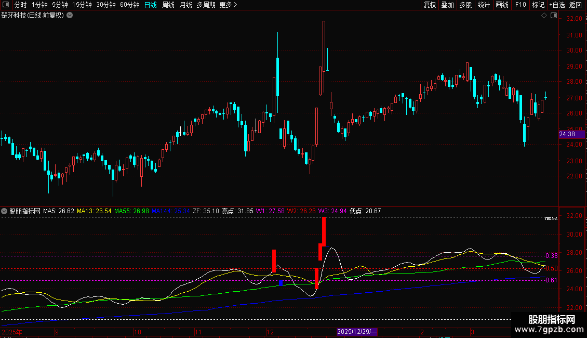Click the small blue bar in indicator panel

281,283
